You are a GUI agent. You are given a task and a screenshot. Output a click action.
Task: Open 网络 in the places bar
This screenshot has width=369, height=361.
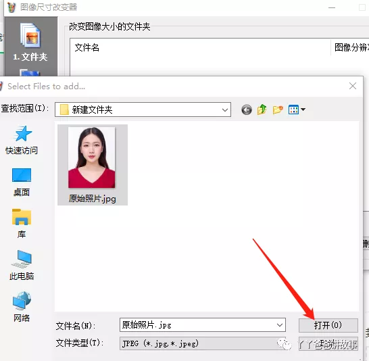click(22, 307)
